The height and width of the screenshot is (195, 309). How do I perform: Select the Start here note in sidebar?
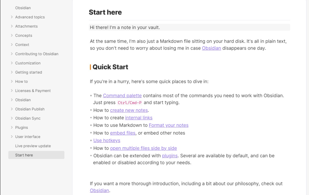36,155
